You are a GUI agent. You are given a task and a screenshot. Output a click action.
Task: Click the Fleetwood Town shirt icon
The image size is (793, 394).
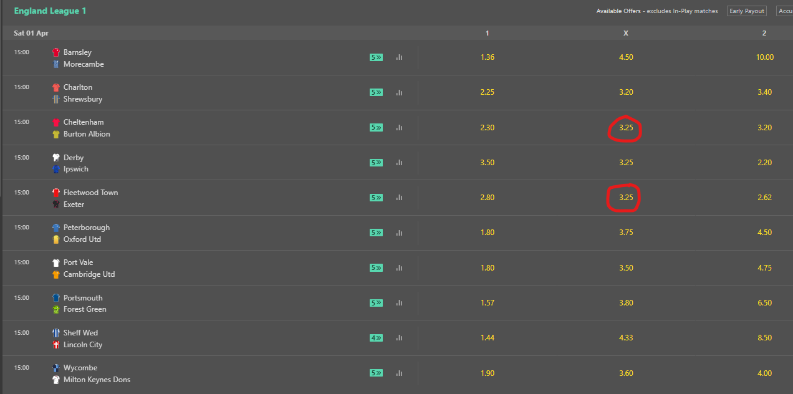pyautogui.click(x=56, y=193)
